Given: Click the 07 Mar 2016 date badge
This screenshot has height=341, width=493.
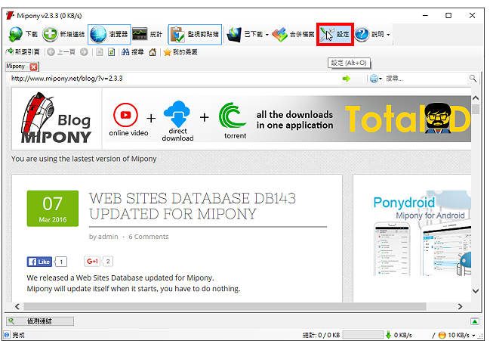Looking at the screenshot, I should pos(53,209).
